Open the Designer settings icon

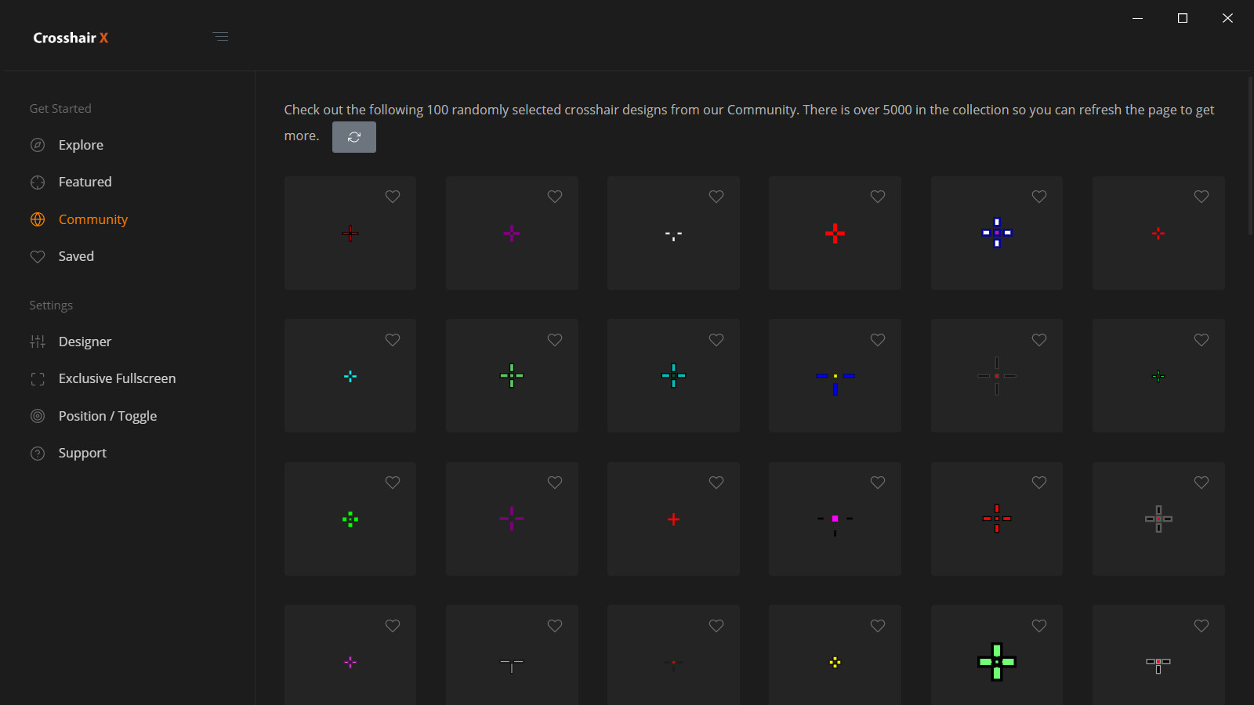(x=38, y=342)
